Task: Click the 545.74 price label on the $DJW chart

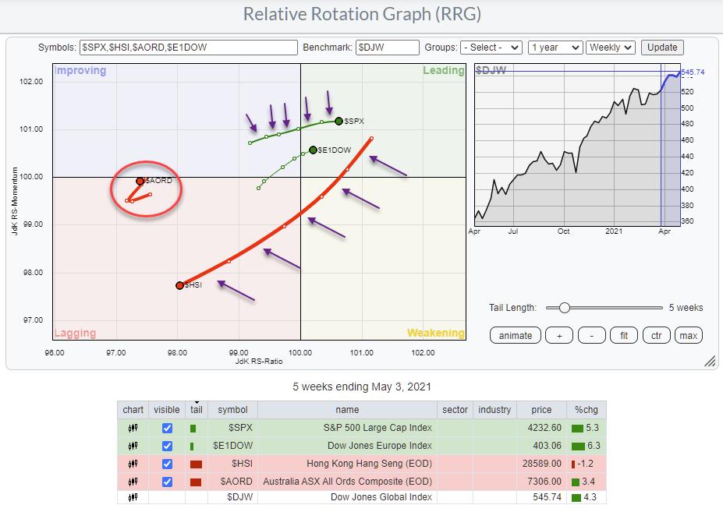Action: point(693,72)
